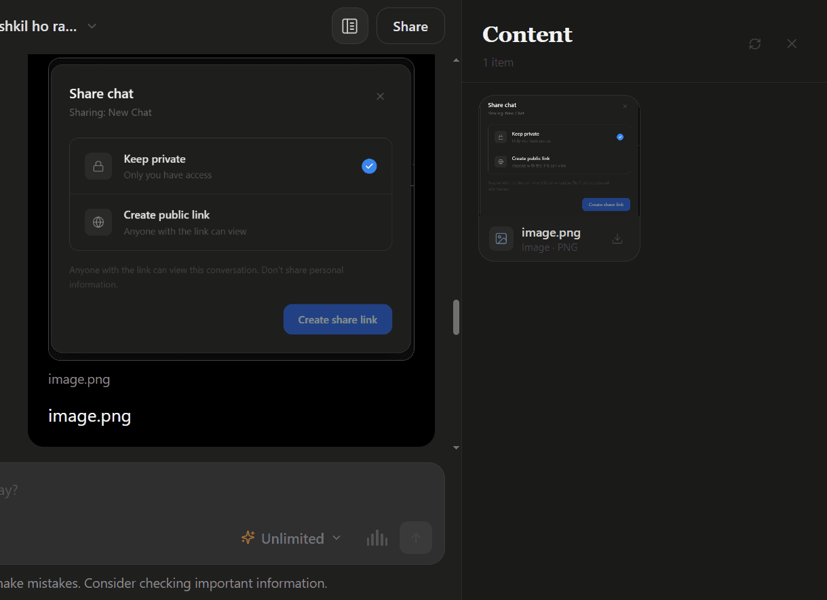Click the Content panel heading
This screenshot has width=827, height=600.
[527, 35]
